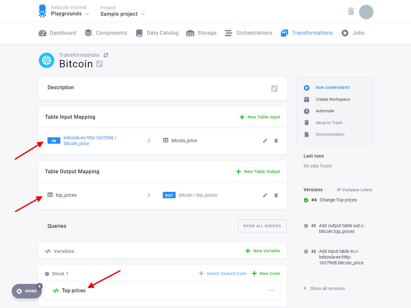Click the Top prices code icon
This screenshot has height=308, width=411.
56,291
